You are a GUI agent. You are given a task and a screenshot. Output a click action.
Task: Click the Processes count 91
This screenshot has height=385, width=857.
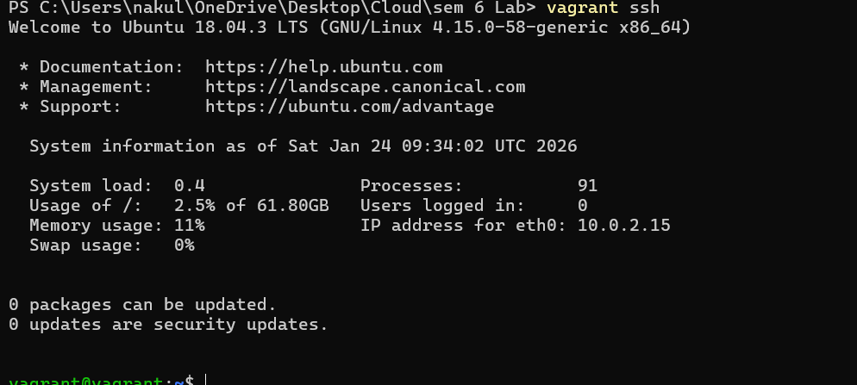click(587, 186)
